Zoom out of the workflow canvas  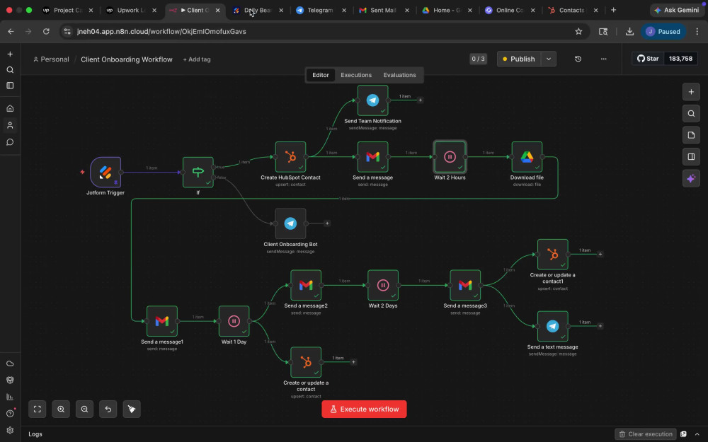84,409
